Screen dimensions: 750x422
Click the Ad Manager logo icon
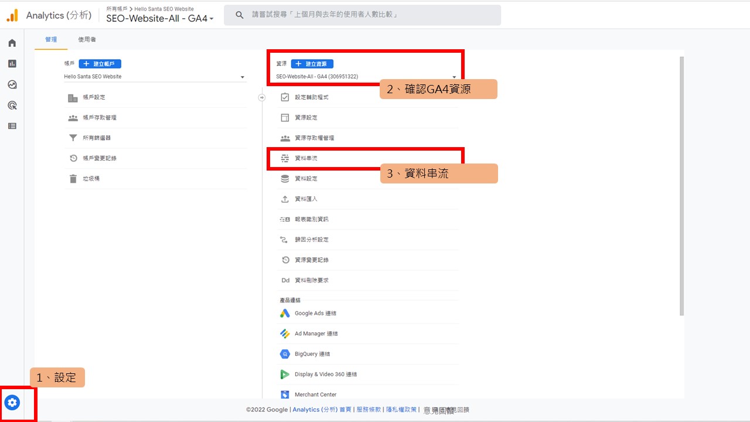tap(285, 334)
